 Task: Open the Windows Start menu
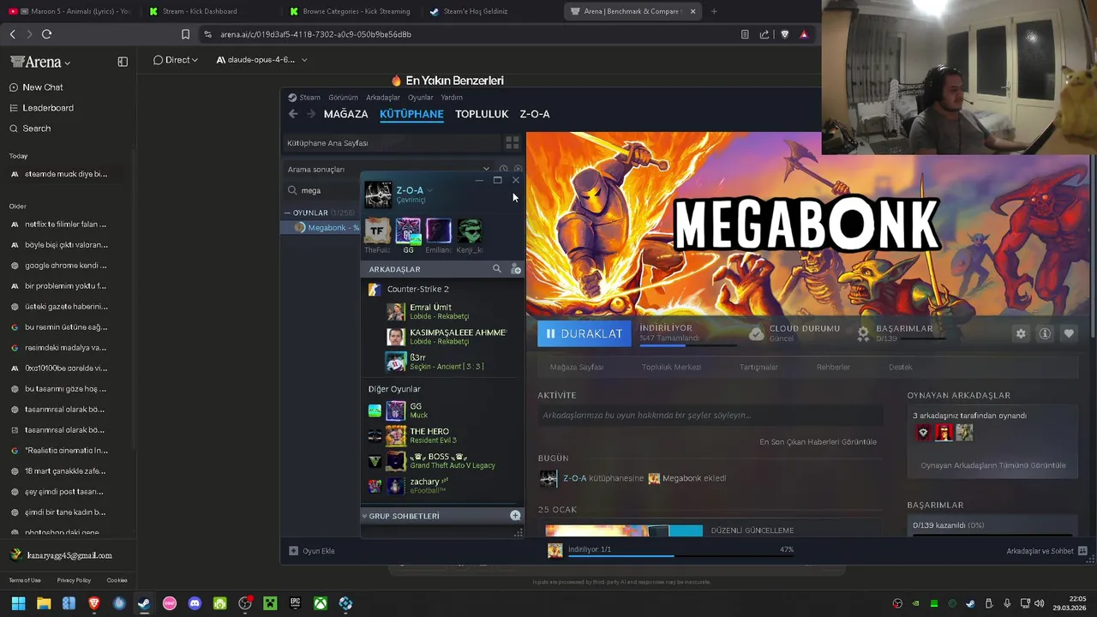(18, 603)
